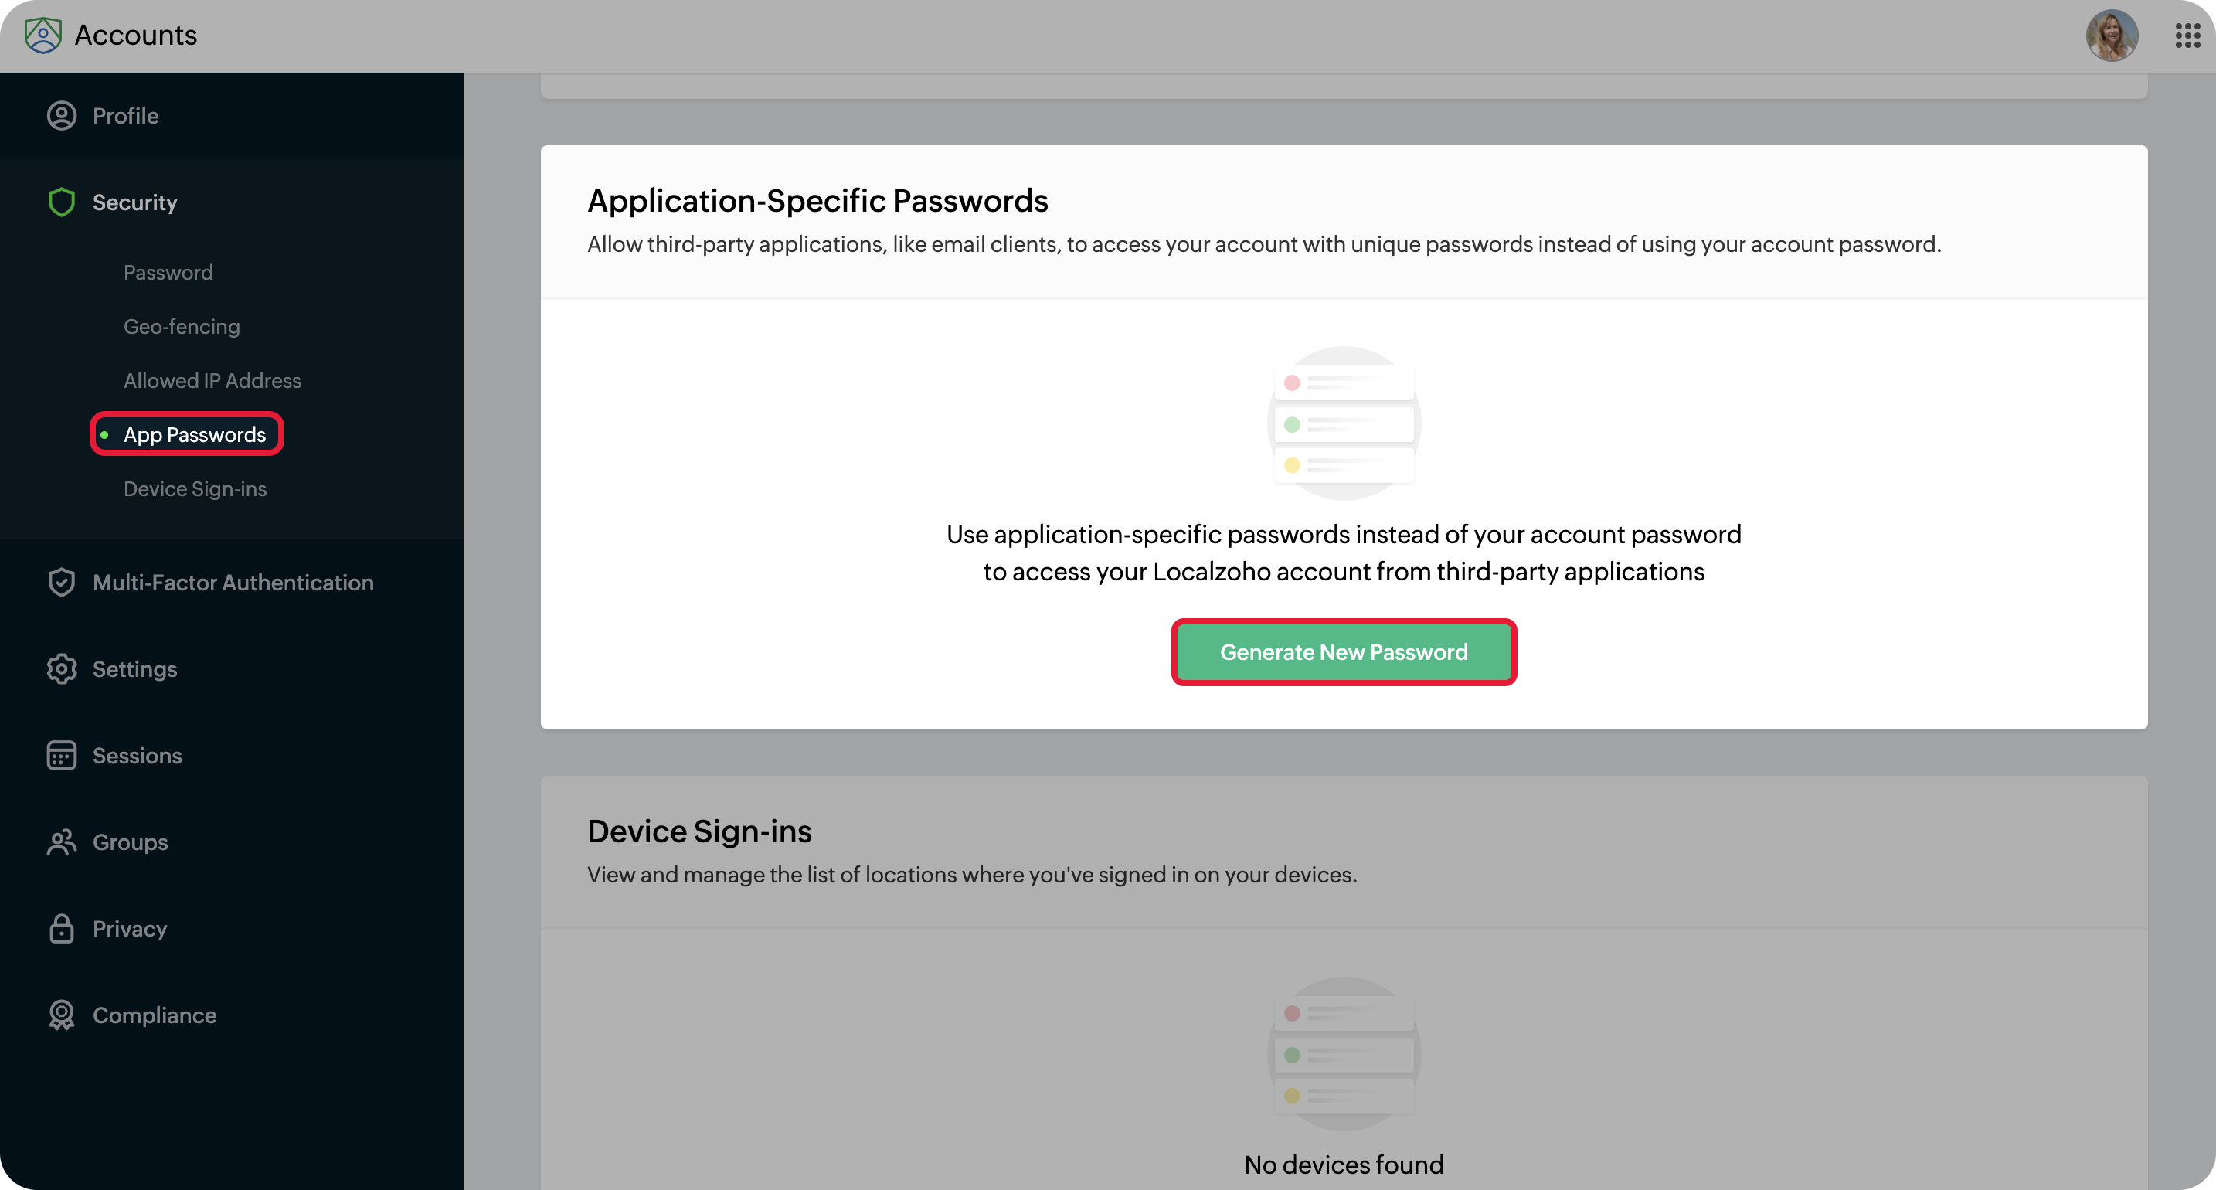Open the Password submenu item
The height and width of the screenshot is (1190, 2216).
(x=168, y=273)
